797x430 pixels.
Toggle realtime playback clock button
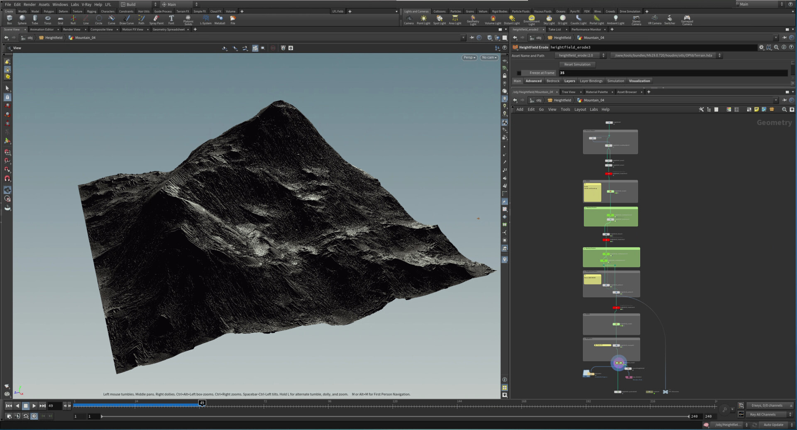(34, 416)
